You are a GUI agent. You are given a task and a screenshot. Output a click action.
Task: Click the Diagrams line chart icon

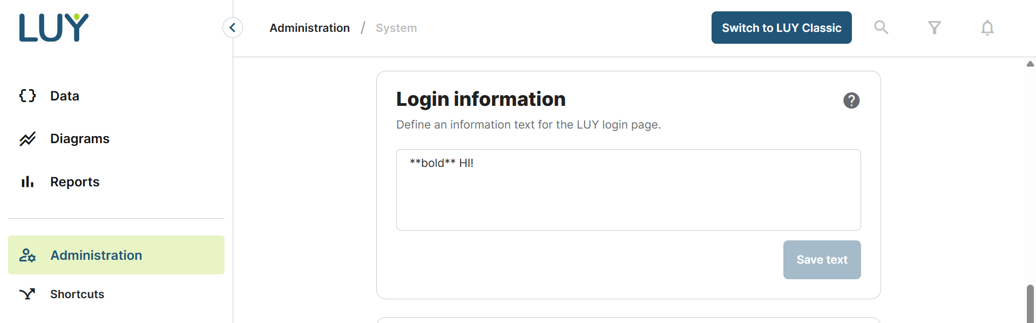pos(28,139)
